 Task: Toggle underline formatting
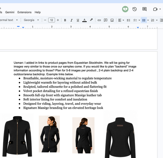tap(78, 20)
